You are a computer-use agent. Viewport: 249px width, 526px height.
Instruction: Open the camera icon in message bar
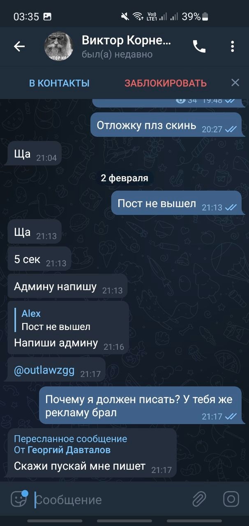231,499
